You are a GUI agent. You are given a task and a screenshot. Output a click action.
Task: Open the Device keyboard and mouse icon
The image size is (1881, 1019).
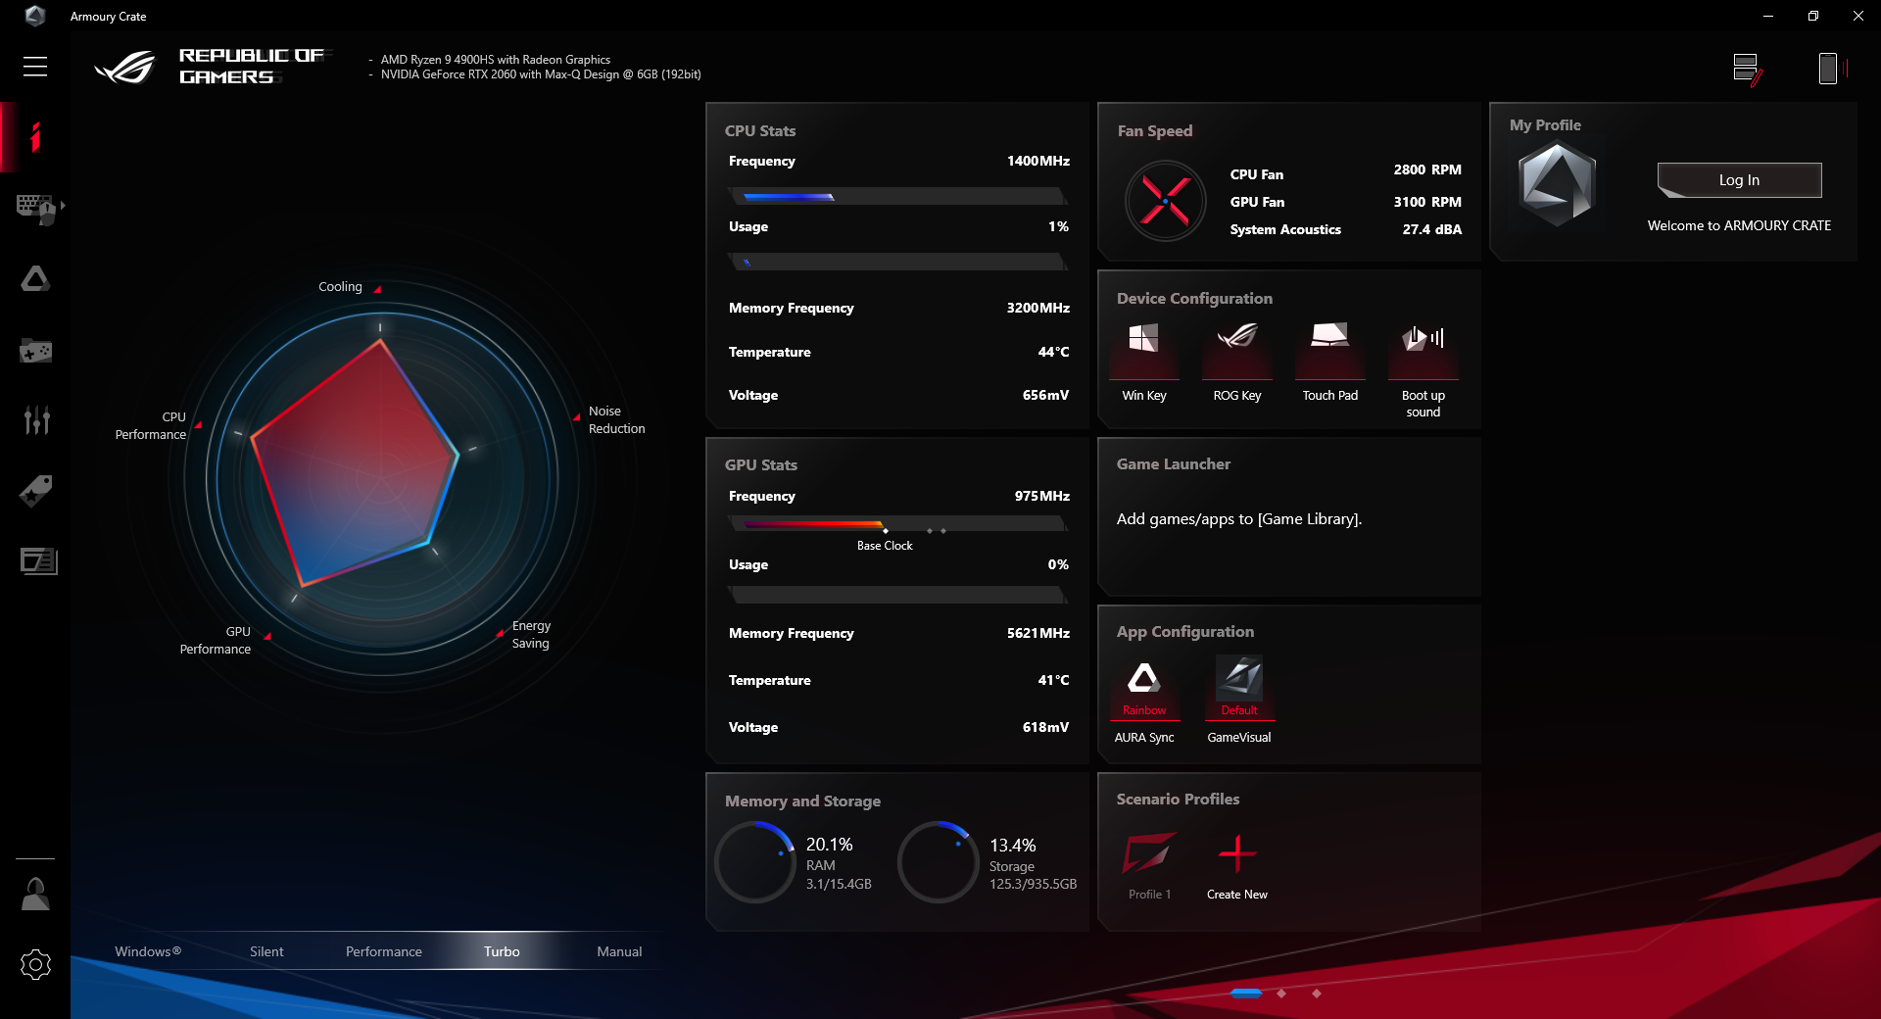click(x=35, y=208)
